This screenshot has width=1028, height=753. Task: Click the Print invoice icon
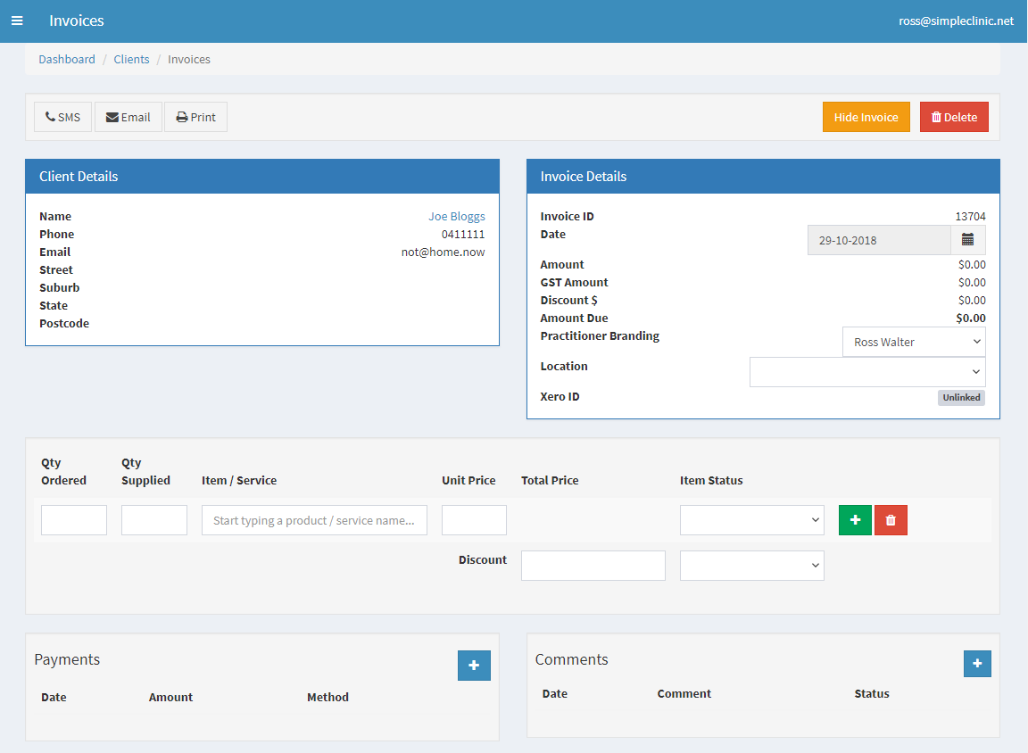tap(195, 117)
